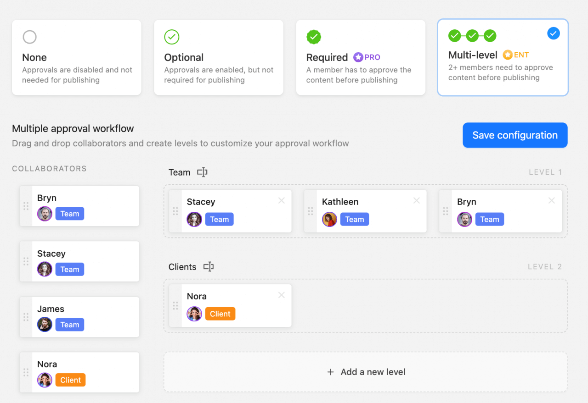
Task: Select the Required approval option
Action: point(361,57)
